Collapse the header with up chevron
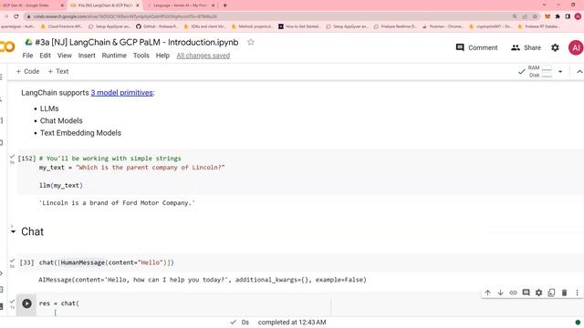584x328 pixels. tap(579, 71)
